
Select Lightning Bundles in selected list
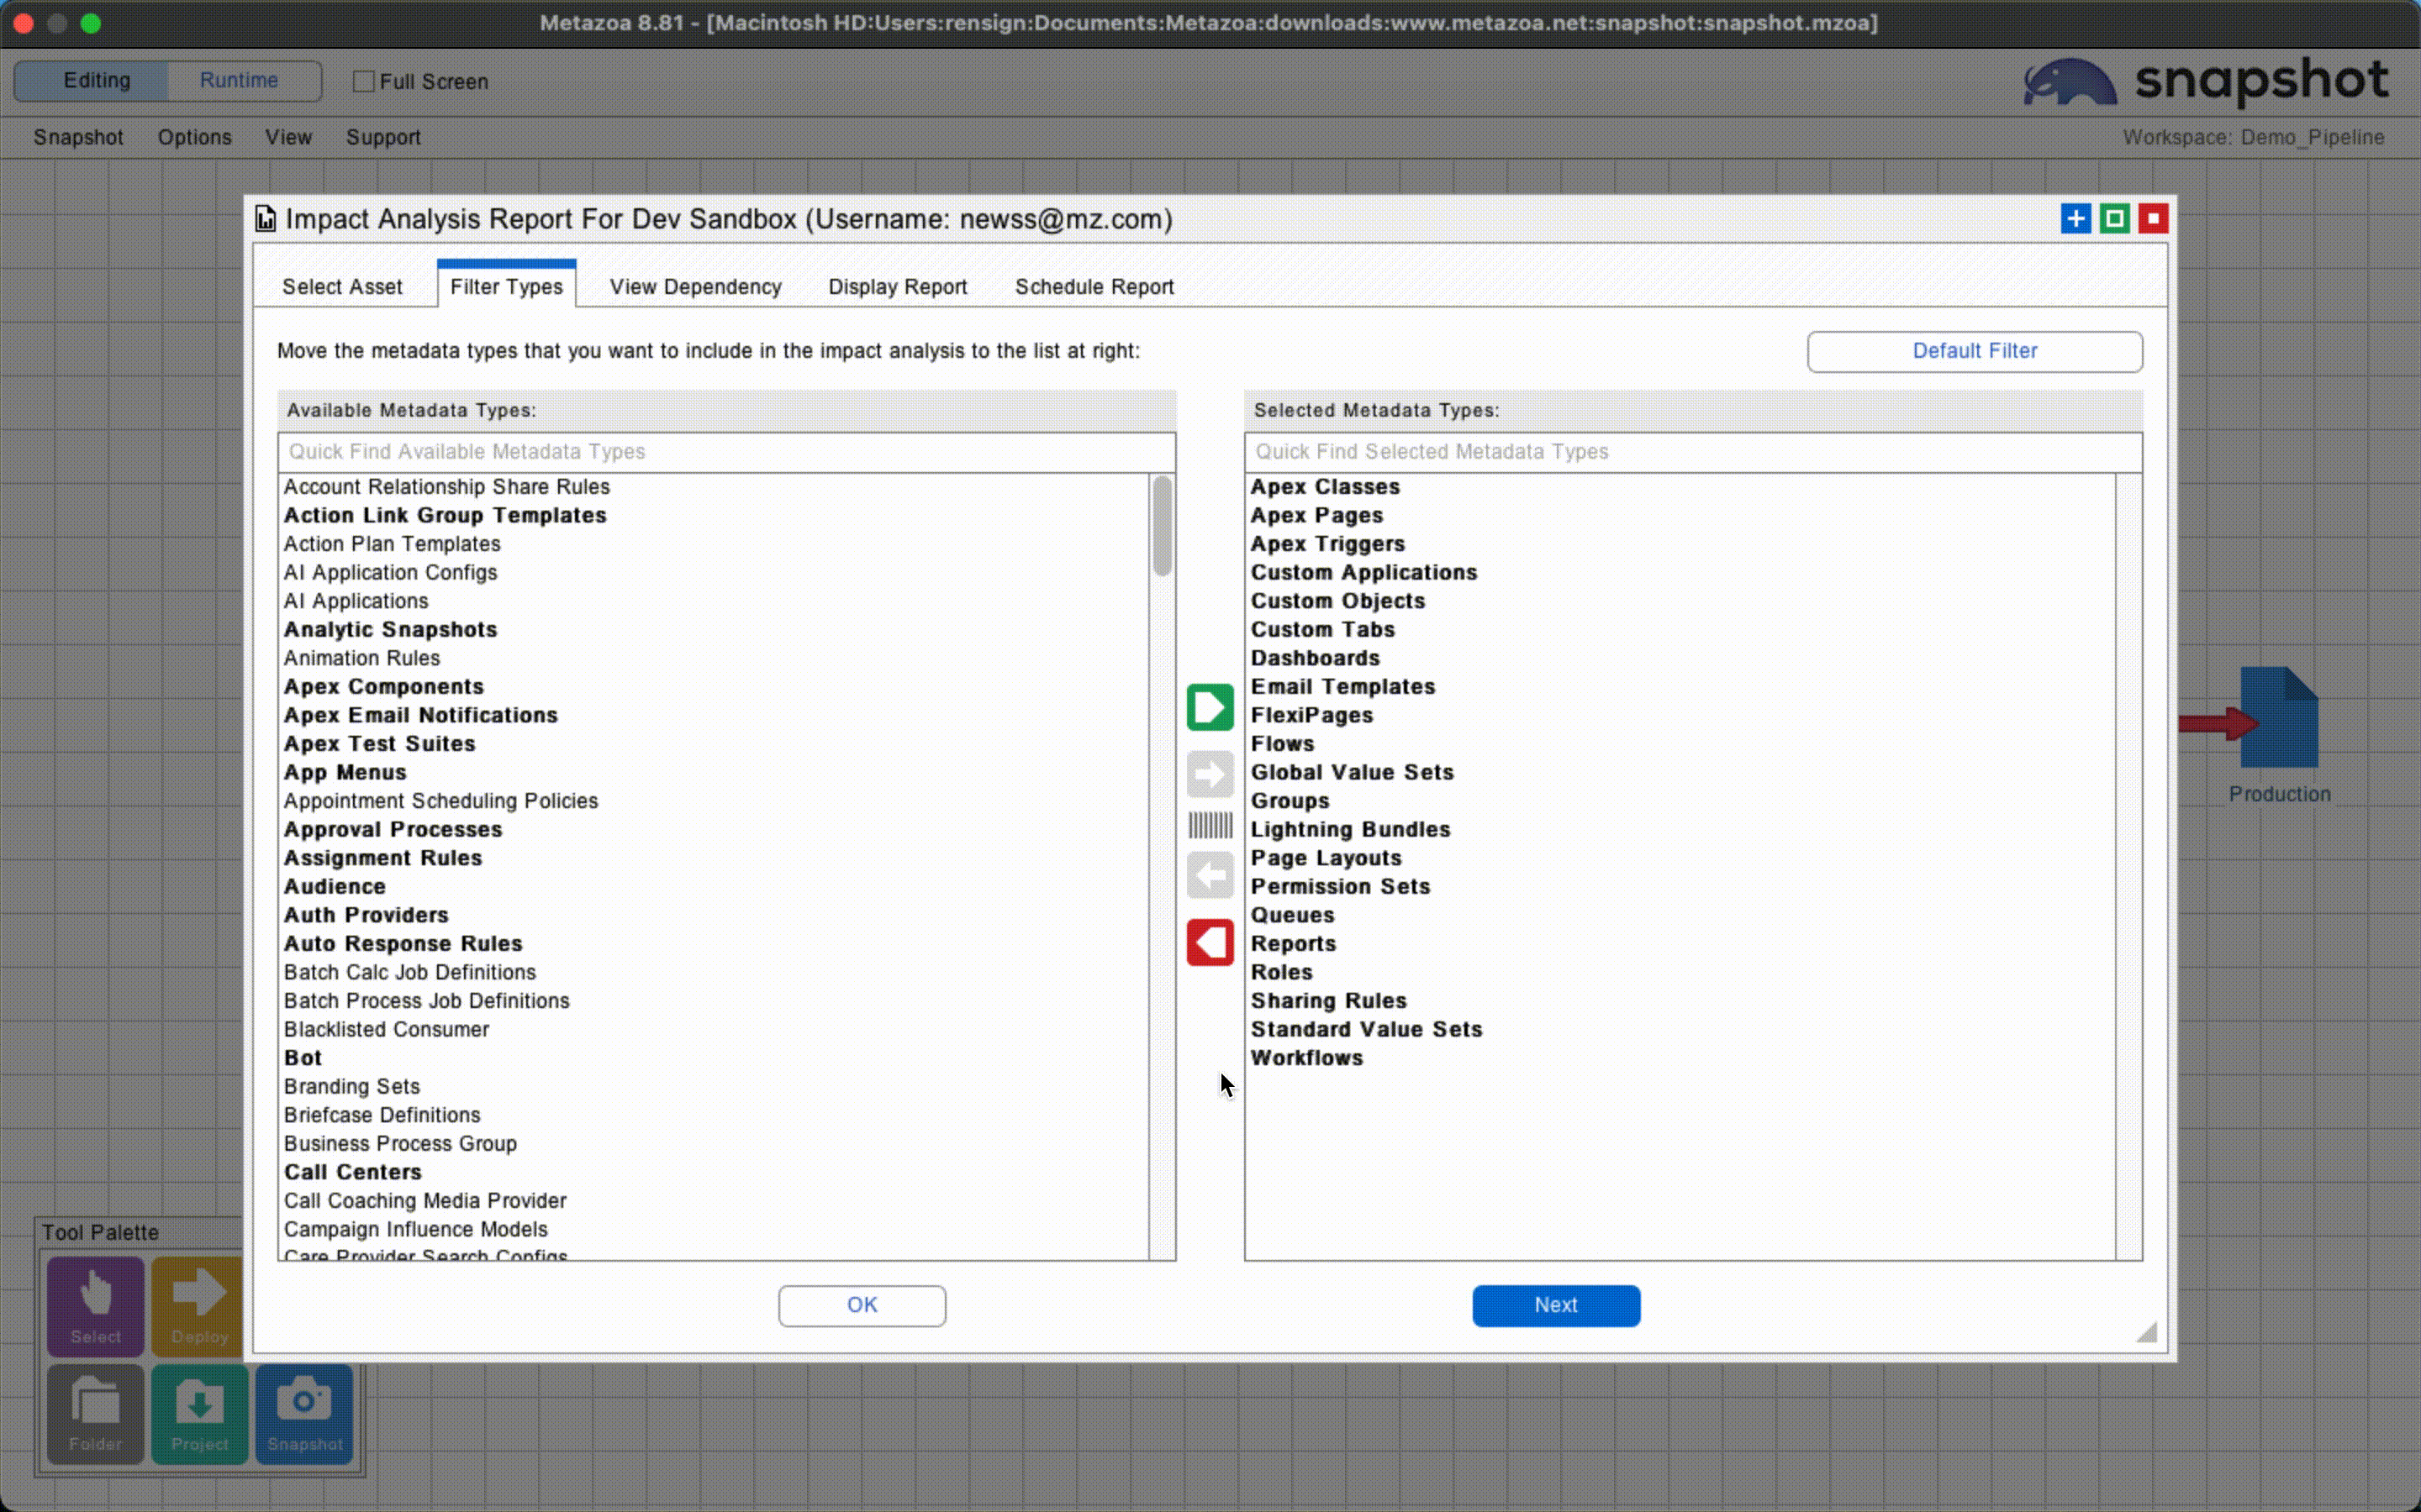tap(1680, 830)
